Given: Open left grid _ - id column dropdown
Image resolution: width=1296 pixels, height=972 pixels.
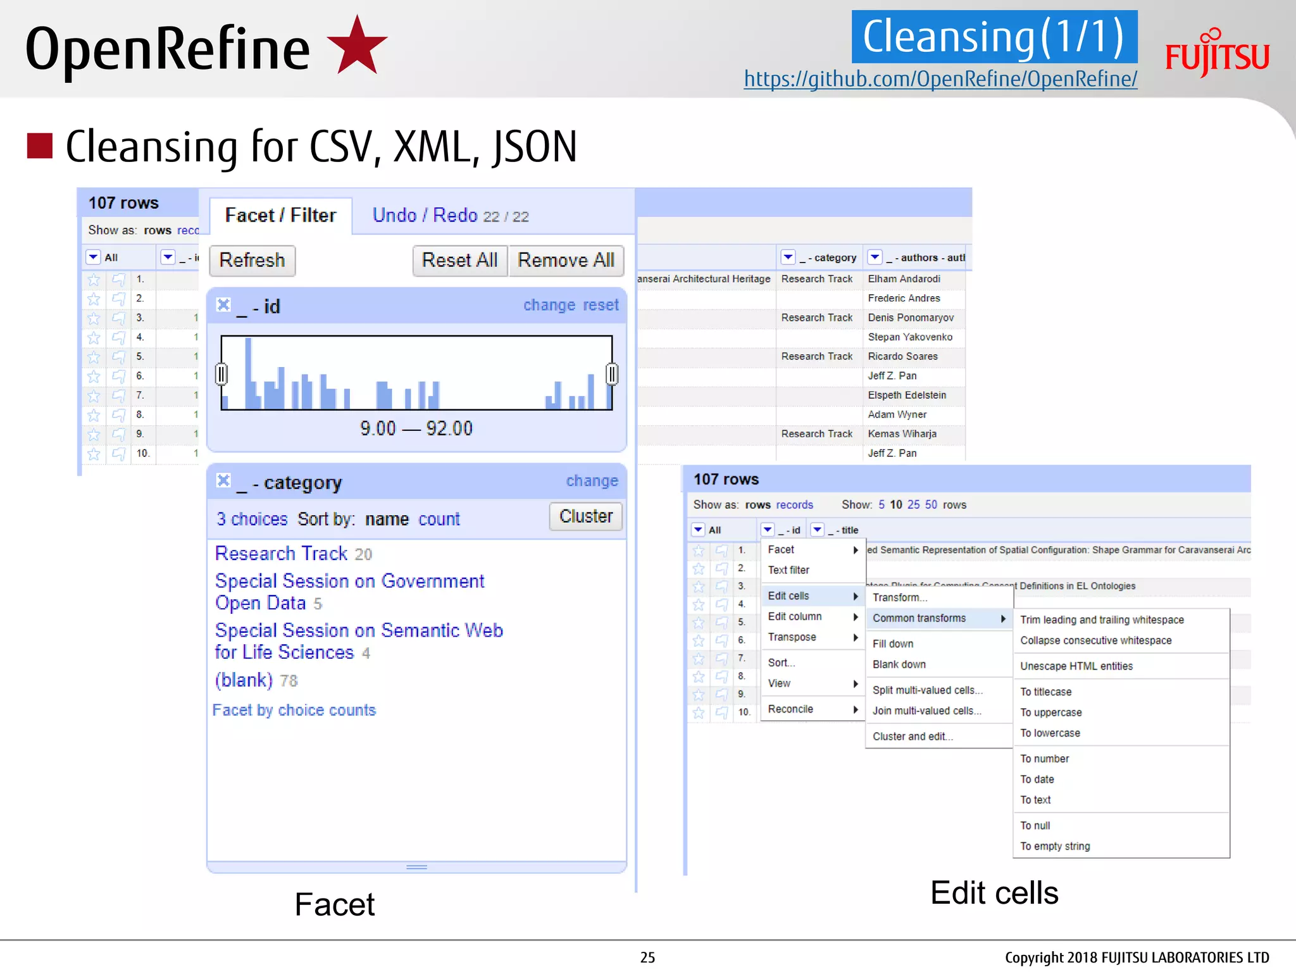Looking at the screenshot, I should tap(168, 257).
